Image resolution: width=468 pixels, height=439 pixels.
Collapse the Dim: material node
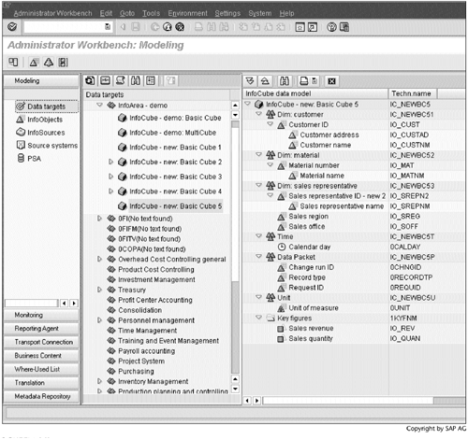[x=258, y=155]
